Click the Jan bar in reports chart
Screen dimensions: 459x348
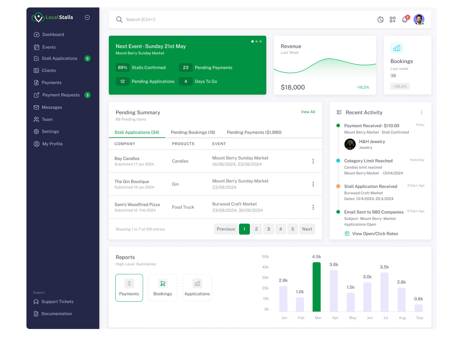(x=283, y=299)
